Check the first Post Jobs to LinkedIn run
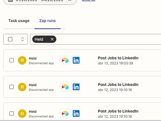The image size is (161, 121). [x=12, y=60]
